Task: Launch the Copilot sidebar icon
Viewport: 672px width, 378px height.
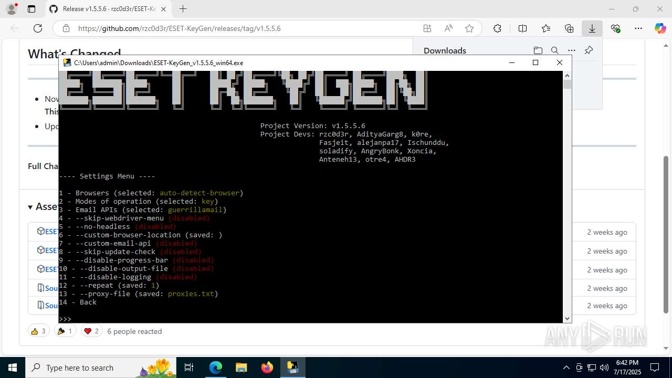Action: (x=660, y=28)
